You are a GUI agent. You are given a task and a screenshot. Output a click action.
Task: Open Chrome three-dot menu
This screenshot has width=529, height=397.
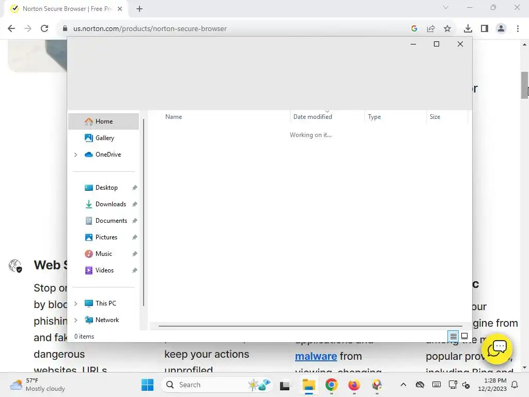[x=518, y=29]
